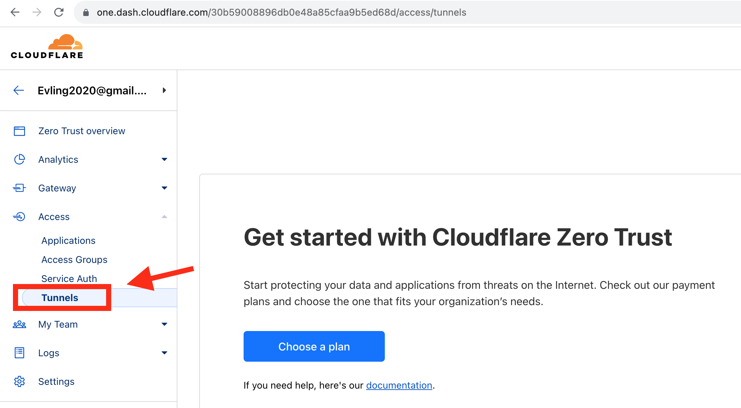Expand the Logs dropdown arrow
The height and width of the screenshot is (408, 741).
(164, 353)
